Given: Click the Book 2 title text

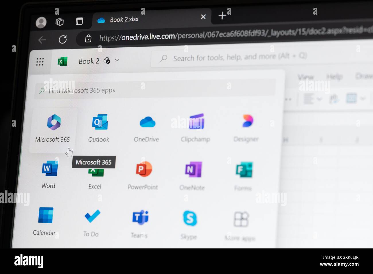Looking at the screenshot, I should click(x=89, y=61).
